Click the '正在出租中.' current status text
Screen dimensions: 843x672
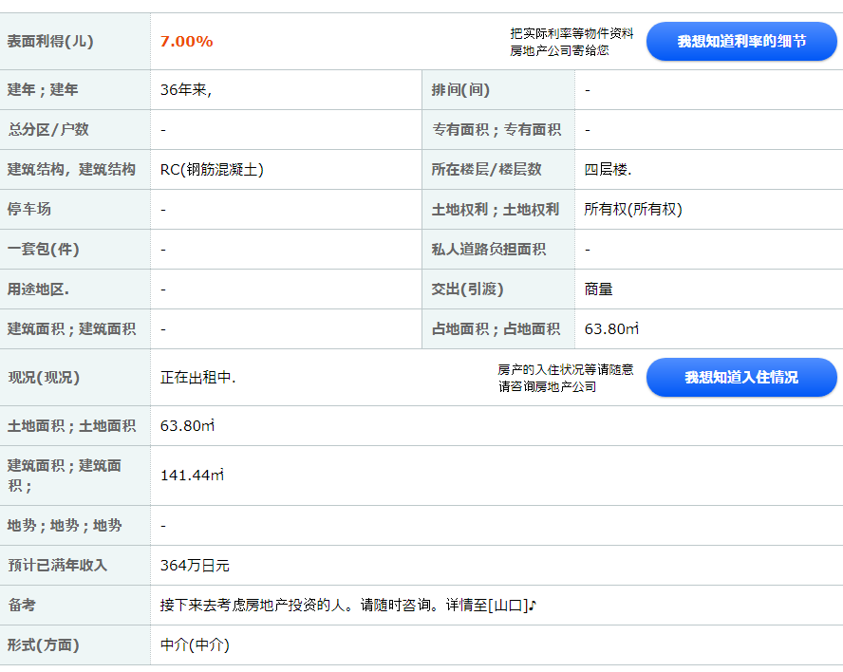[x=197, y=378]
